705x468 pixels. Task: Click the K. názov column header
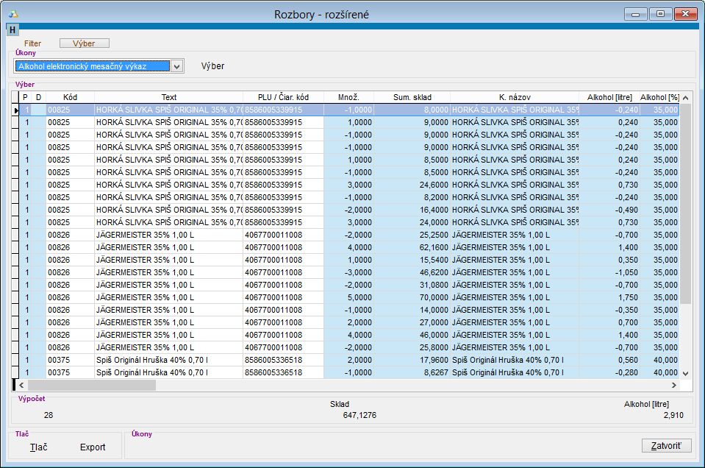(515, 97)
